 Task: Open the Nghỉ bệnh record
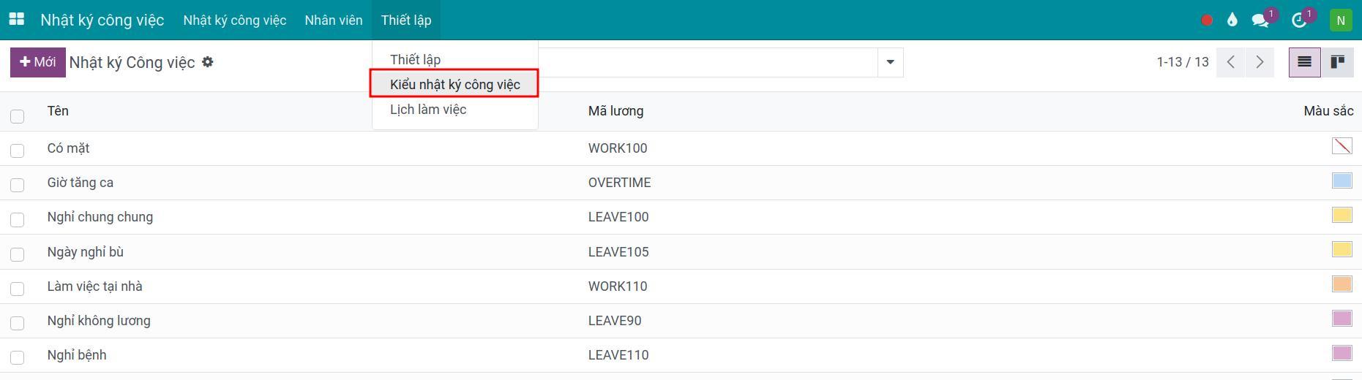click(76, 355)
